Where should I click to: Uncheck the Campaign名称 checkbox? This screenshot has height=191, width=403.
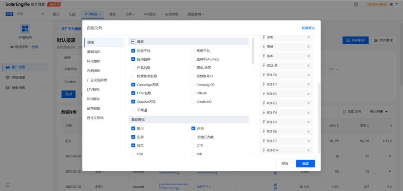(x=133, y=85)
